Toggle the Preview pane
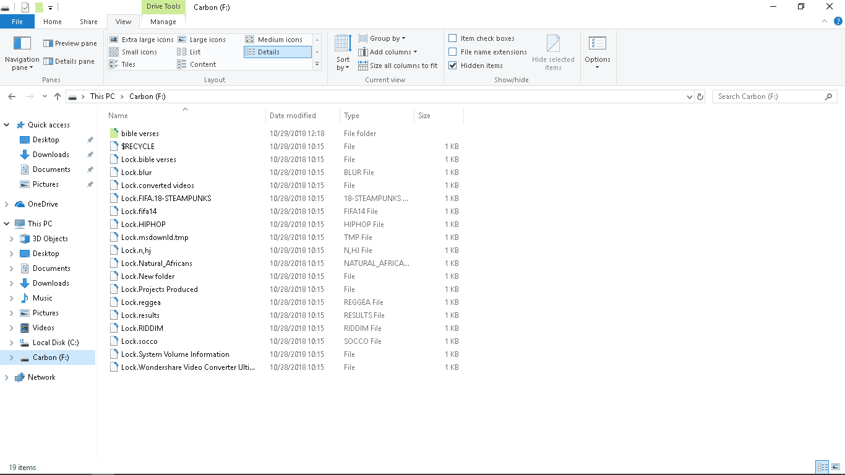Viewport: 845px width, 475px height. 70,43
